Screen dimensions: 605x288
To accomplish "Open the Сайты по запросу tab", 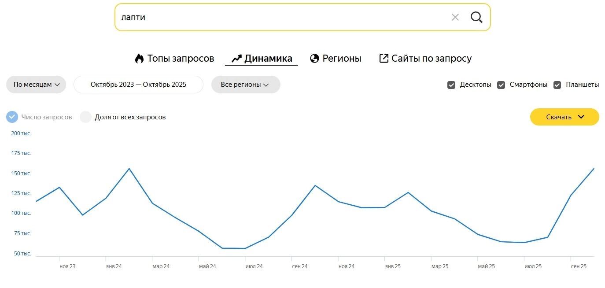I will coord(431,59).
